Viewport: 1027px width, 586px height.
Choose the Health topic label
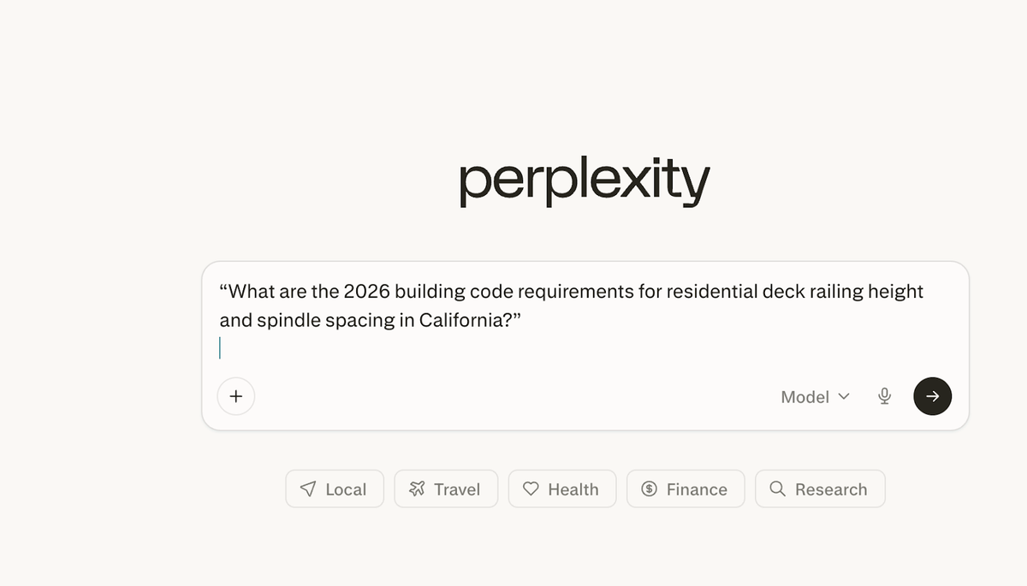(x=573, y=490)
